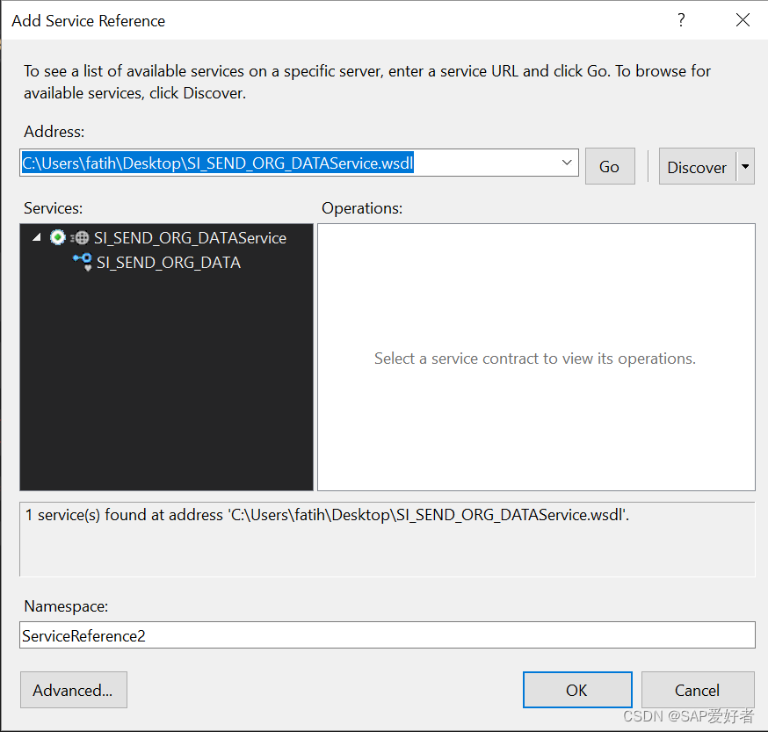Click the Operations list pane
Image resolution: width=768 pixels, height=732 pixels.
tap(536, 357)
